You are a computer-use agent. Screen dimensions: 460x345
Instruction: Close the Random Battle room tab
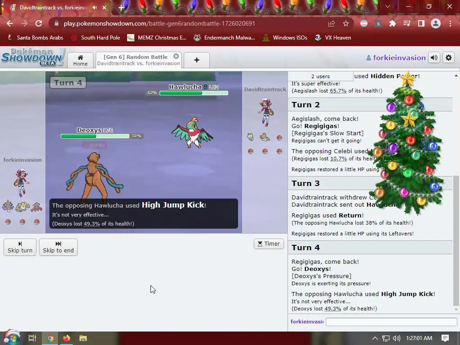[176, 56]
